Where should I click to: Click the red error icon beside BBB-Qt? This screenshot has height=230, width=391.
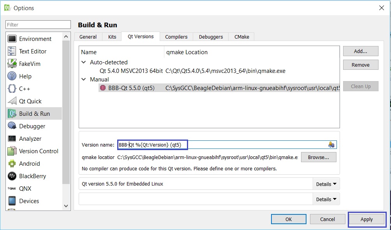pos(103,88)
